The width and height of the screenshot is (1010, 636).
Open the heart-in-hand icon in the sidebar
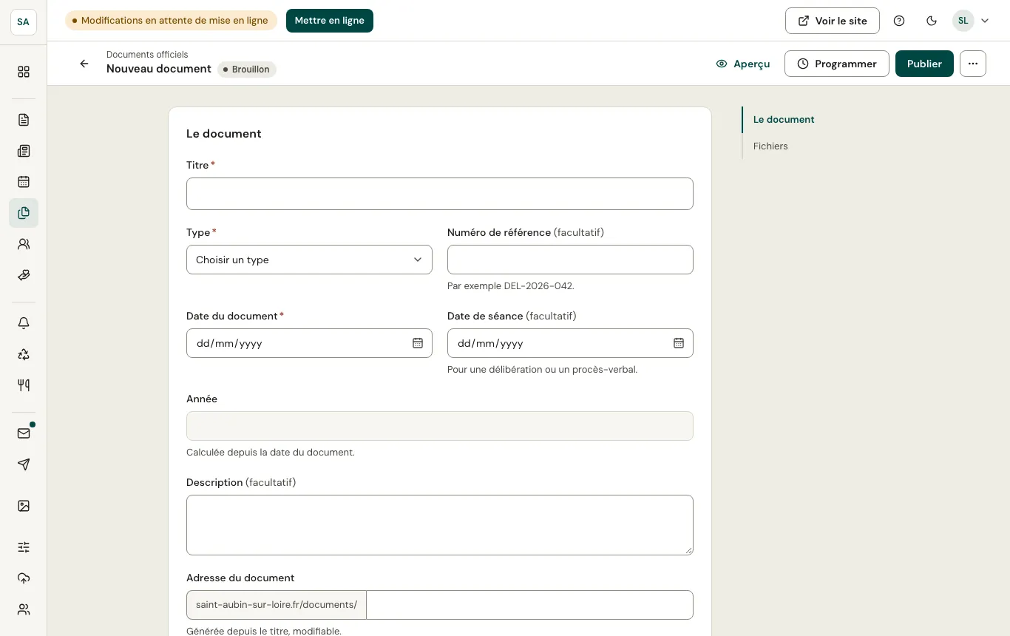tap(24, 275)
